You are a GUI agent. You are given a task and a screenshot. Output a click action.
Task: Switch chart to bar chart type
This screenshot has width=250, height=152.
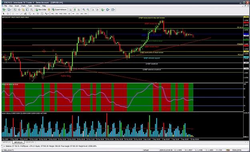point(70,10)
